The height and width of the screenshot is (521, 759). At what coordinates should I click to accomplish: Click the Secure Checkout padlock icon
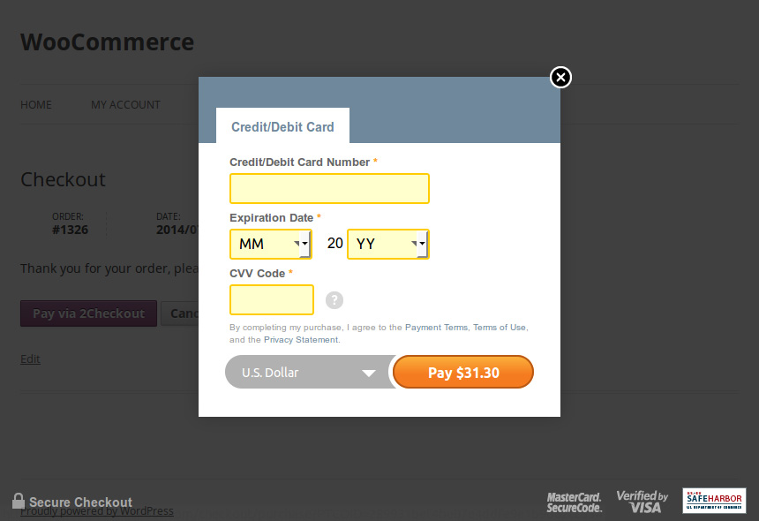point(19,501)
